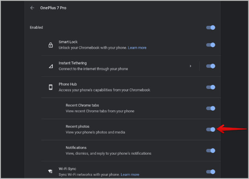This screenshot has width=249, height=179.
Task: Turn off Recent photos toggle
Action: [211, 130]
